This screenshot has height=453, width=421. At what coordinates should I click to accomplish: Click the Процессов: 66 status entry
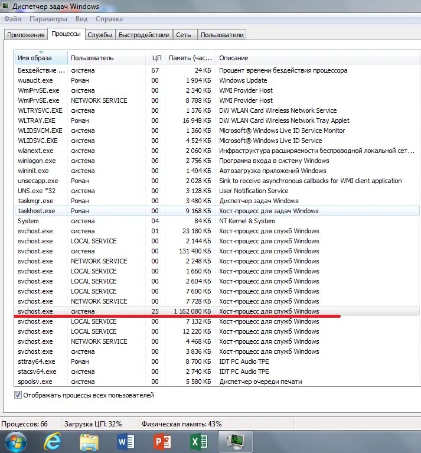click(25, 424)
